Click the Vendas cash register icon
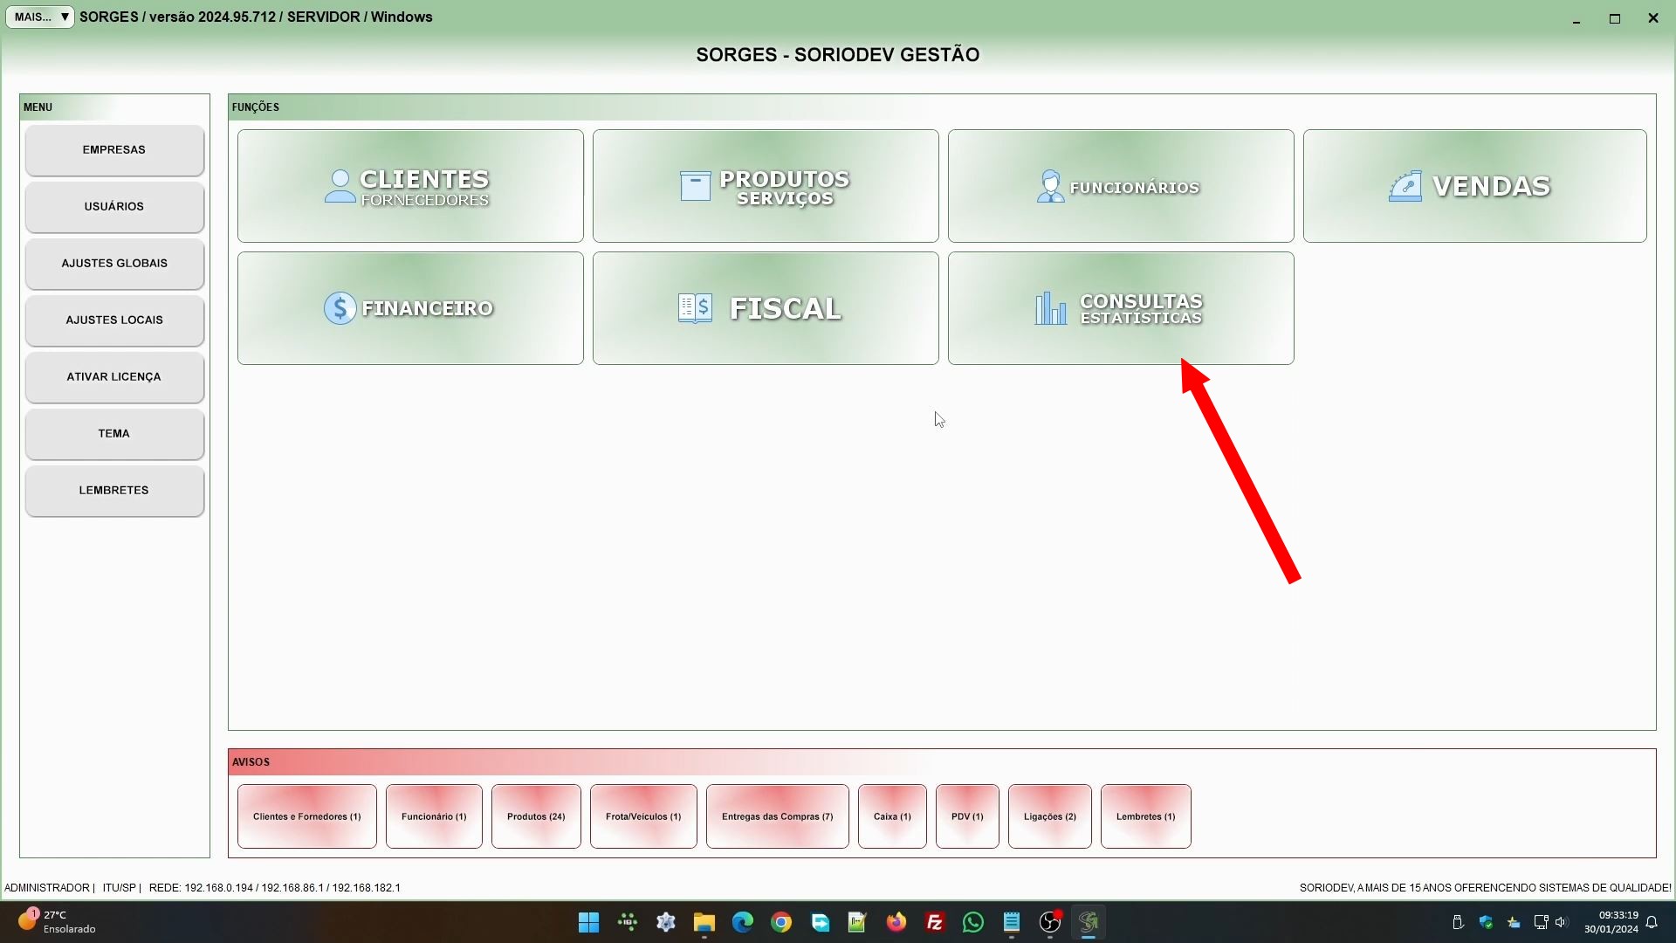Image resolution: width=1676 pixels, height=943 pixels. click(x=1405, y=186)
